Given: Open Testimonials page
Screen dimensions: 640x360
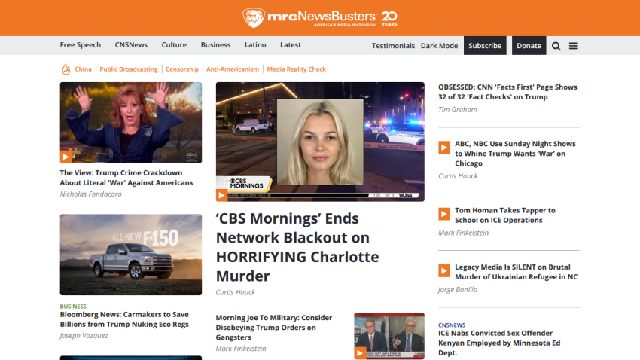Looking at the screenshot, I should pyautogui.click(x=393, y=46).
